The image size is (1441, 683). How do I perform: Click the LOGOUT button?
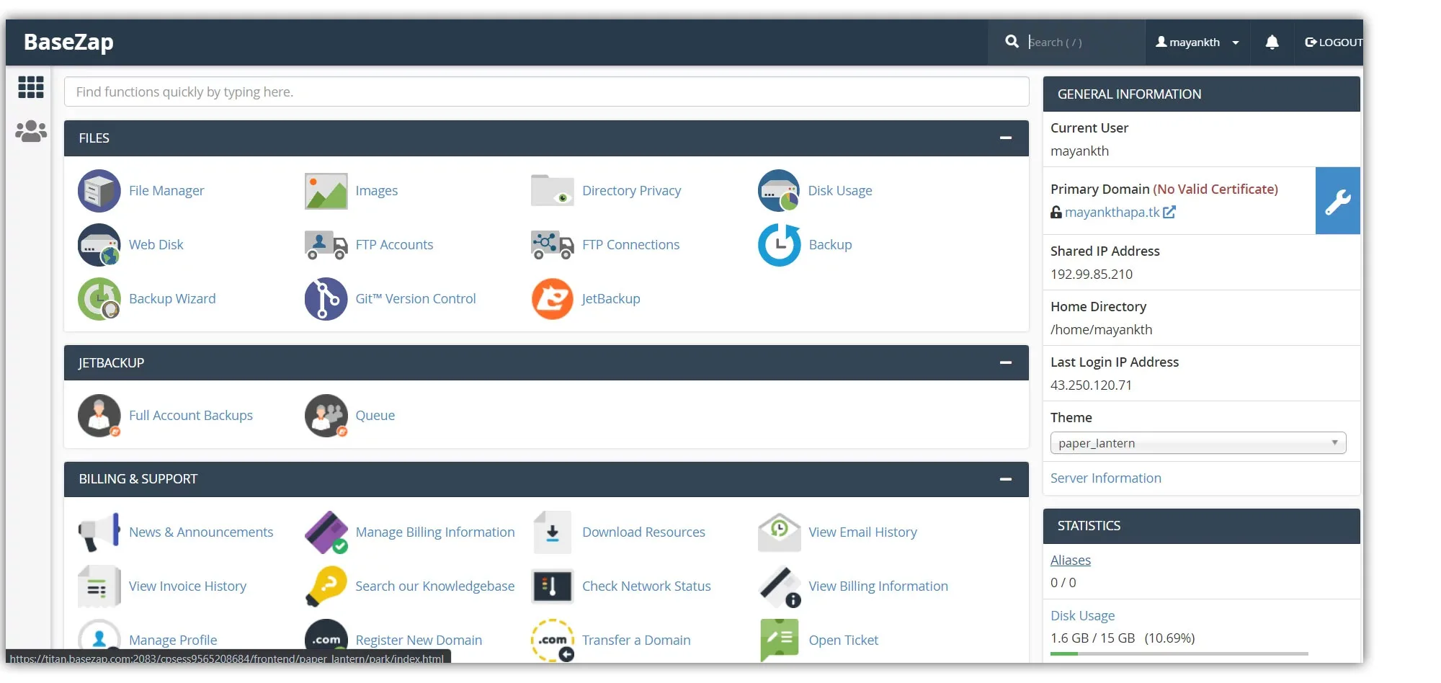point(1333,43)
